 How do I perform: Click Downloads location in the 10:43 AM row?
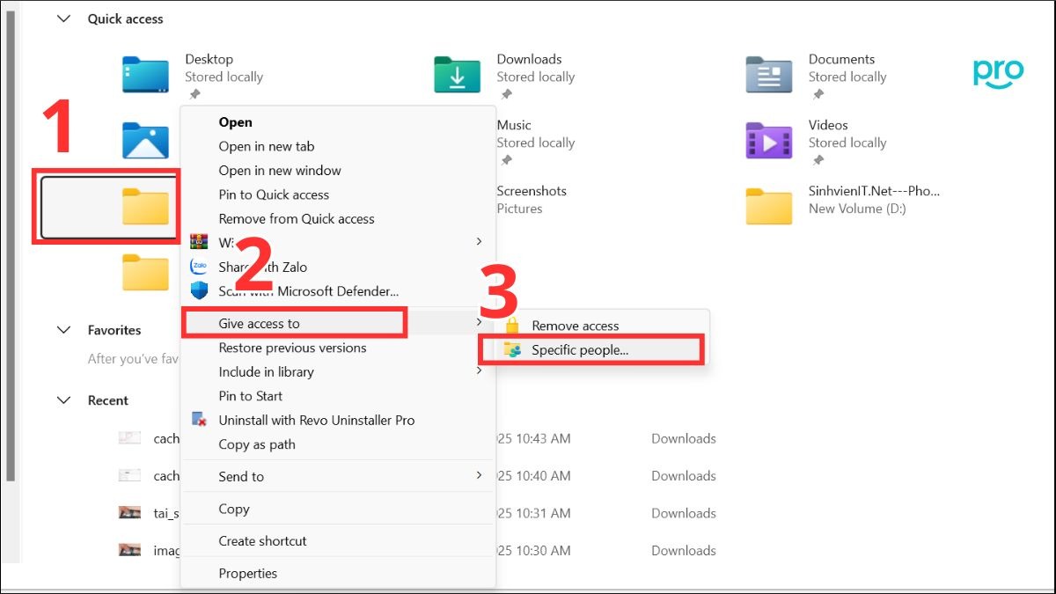click(684, 438)
